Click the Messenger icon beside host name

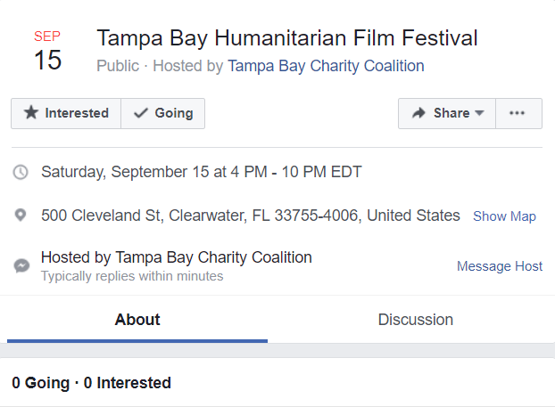[x=21, y=266]
